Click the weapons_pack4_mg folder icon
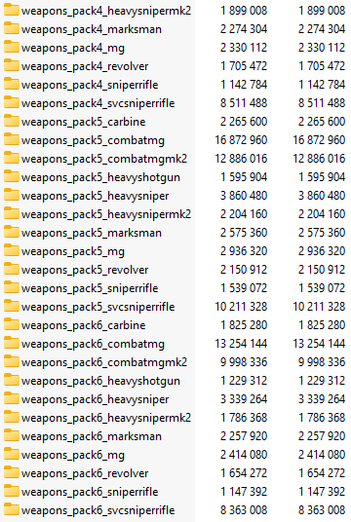Screen dimensions: 351x522 tap(12, 48)
